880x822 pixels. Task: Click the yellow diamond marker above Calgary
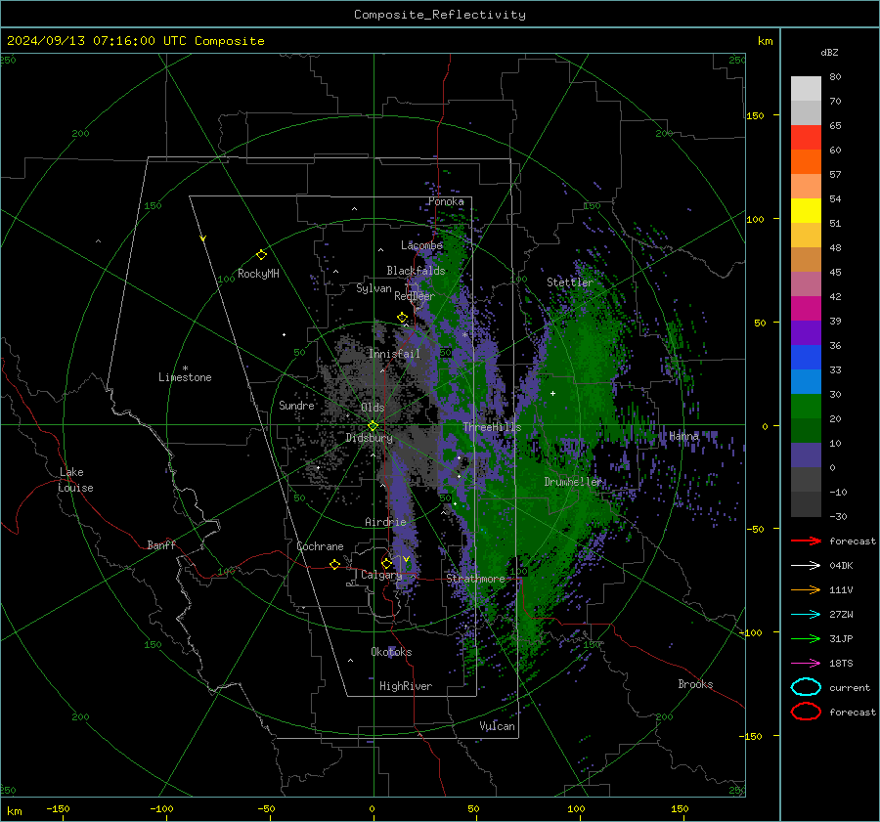386,563
